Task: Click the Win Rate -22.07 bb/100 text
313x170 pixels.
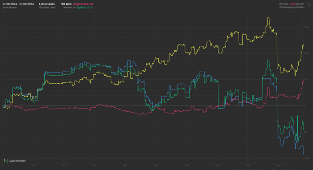Action: click(291, 4)
